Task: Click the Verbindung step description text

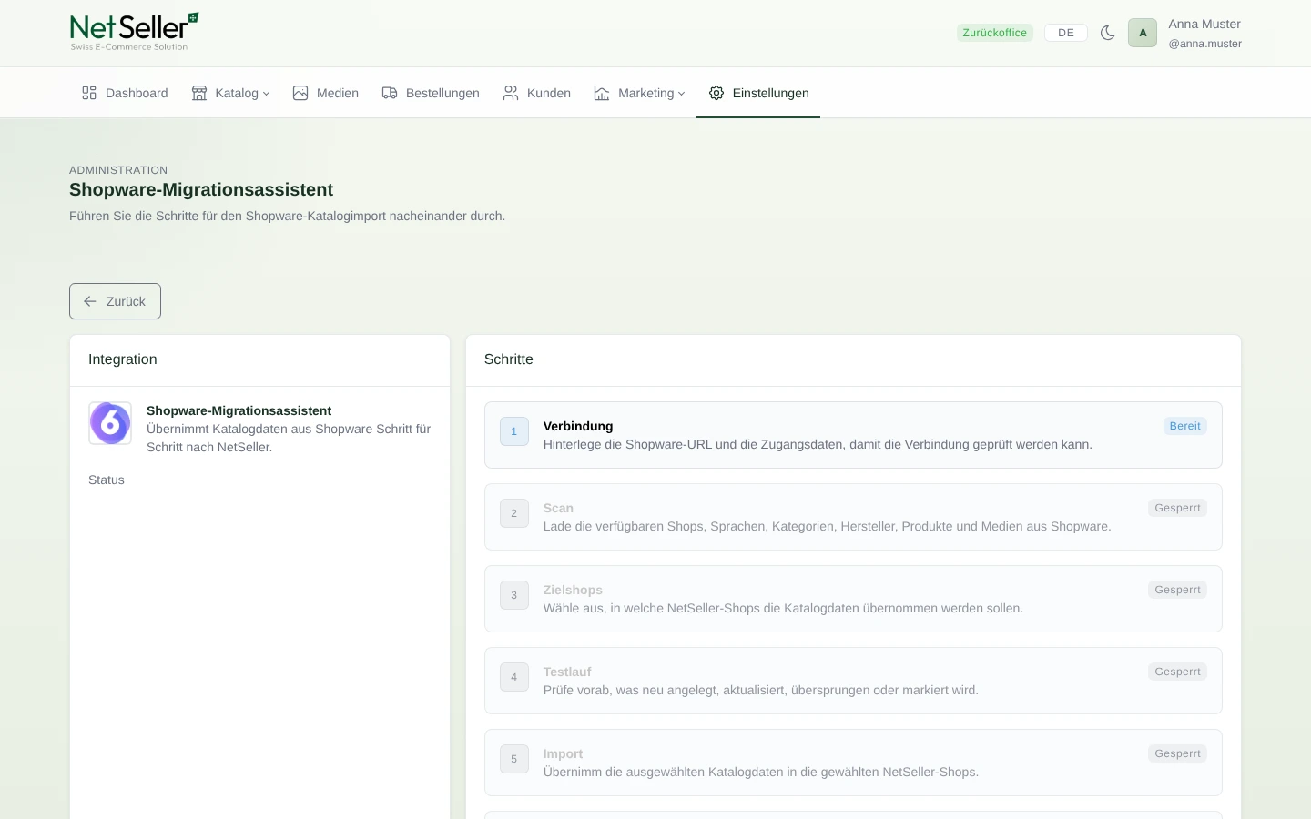Action: click(818, 444)
